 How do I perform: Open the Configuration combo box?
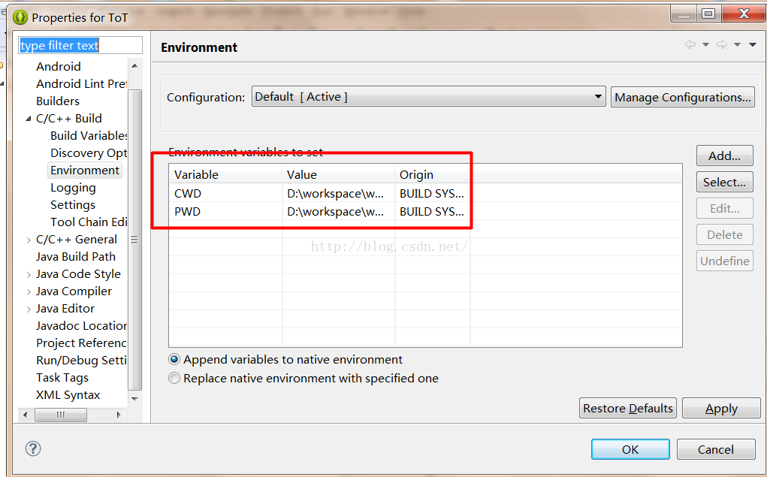pos(428,96)
